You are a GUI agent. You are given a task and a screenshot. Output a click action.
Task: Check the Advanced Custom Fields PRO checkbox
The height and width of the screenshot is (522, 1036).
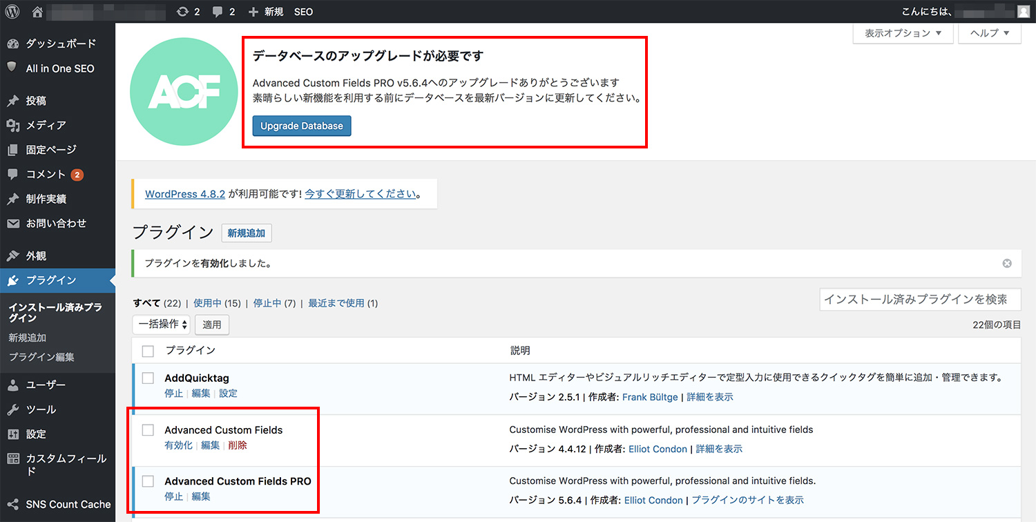(148, 481)
